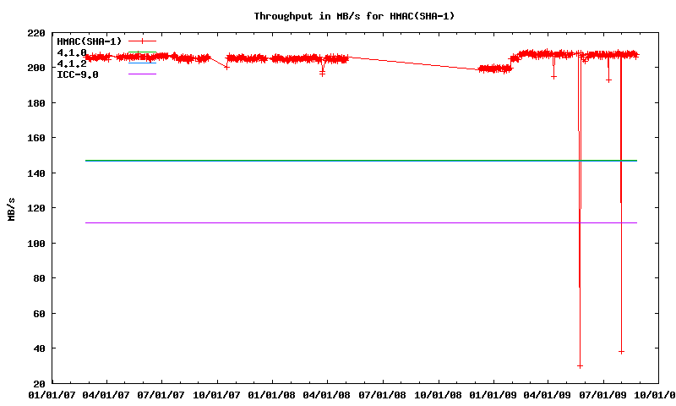Click the 100 y-axis tick label
676x406 pixels.
point(36,243)
